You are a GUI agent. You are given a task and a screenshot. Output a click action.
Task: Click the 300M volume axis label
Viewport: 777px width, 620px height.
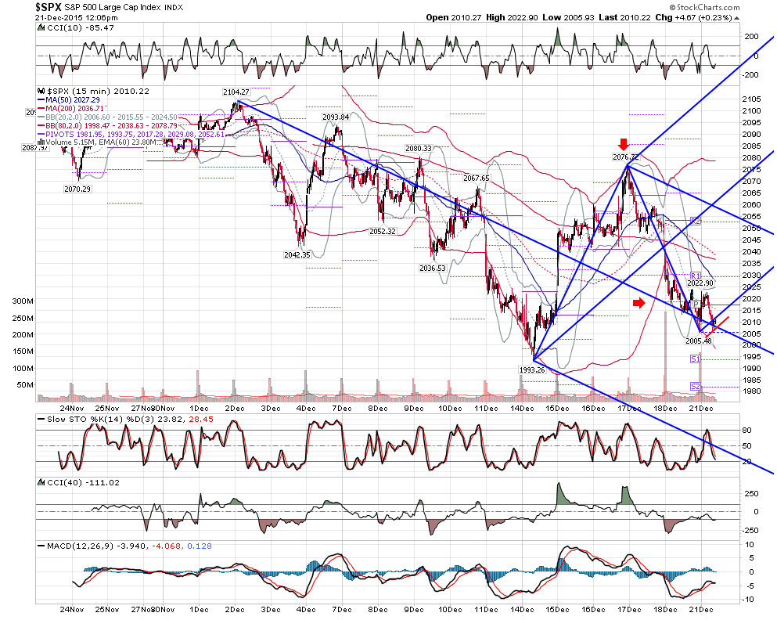pyautogui.click(x=23, y=301)
